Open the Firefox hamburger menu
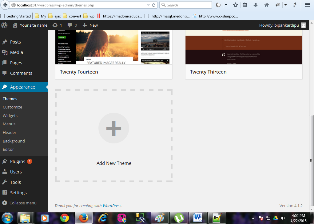 tap(308, 5)
